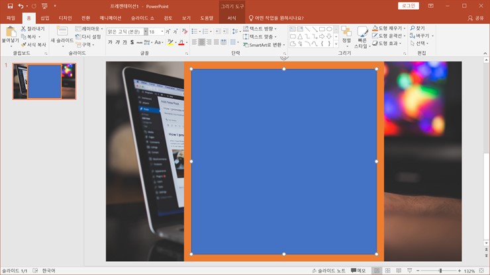Screen dimensions: 490x275
Task: Reset slide with 다시 설정
Action: coord(88,37)
